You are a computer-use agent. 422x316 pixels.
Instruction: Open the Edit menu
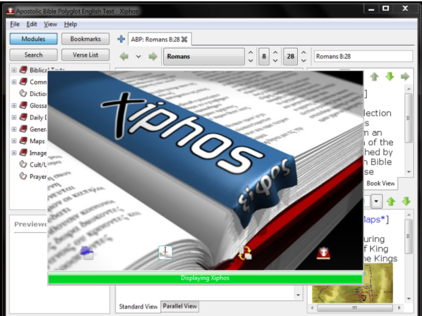[32, 24]
